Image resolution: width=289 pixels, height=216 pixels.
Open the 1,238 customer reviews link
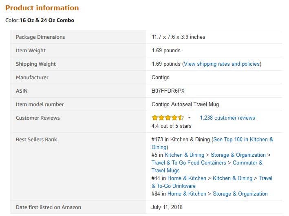tap(227, 118)
